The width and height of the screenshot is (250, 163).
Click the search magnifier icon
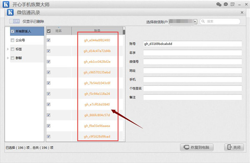pos(203,21)
